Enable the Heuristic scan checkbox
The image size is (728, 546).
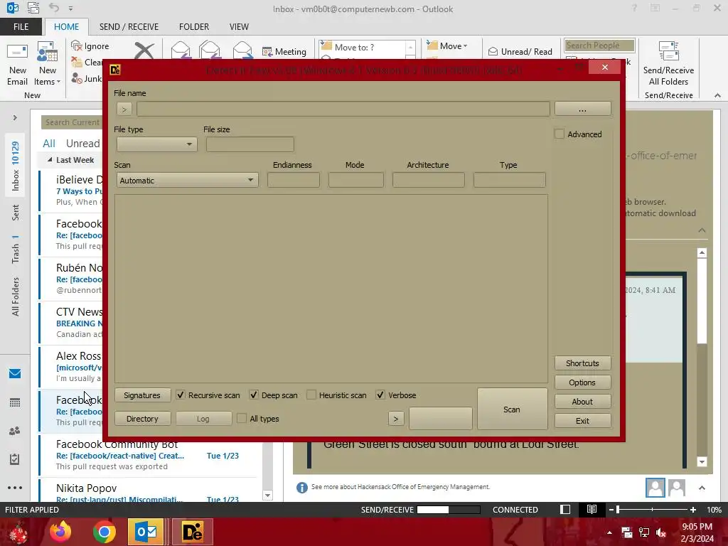point(311,395)
